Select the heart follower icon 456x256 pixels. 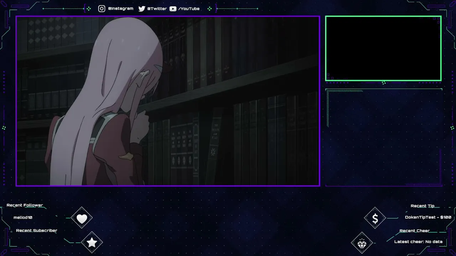coord(82,218)
